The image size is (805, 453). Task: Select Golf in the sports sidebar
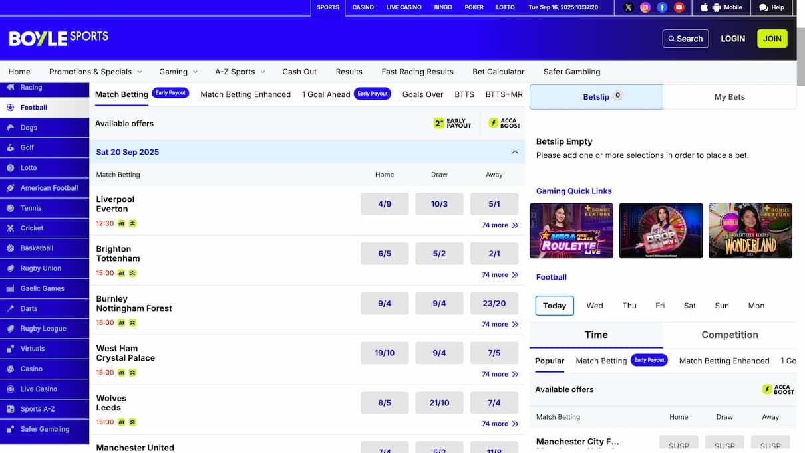click(x=45, y=147)
